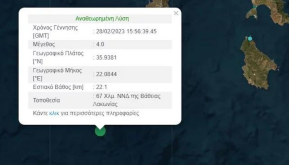Click the focal depth value 22.1
Image resolution: width=289 pixels, height=165 pixels.
point(102,87)
